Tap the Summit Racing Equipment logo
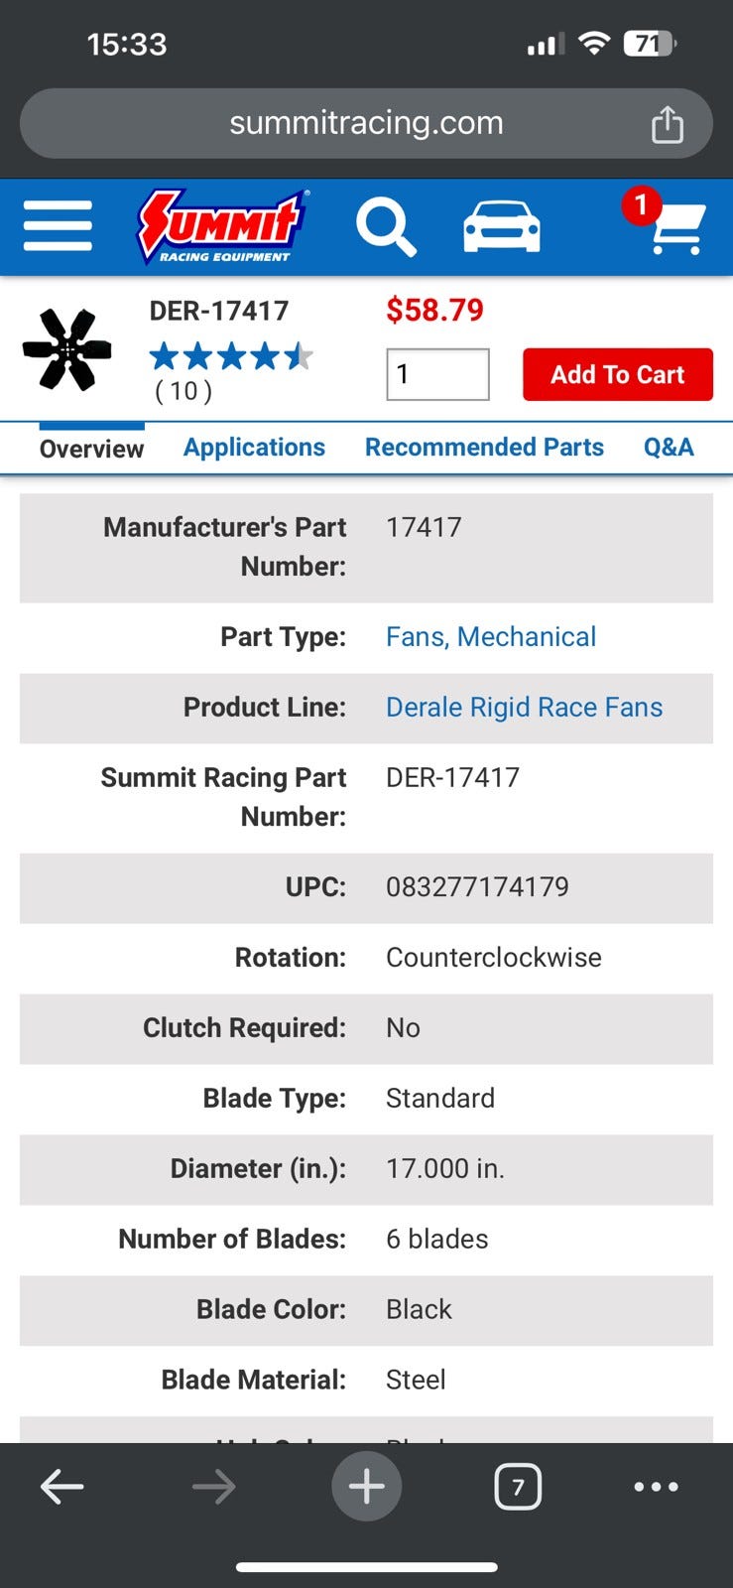The height and width of the screenshot is (1588, 733). coord(220,226)
